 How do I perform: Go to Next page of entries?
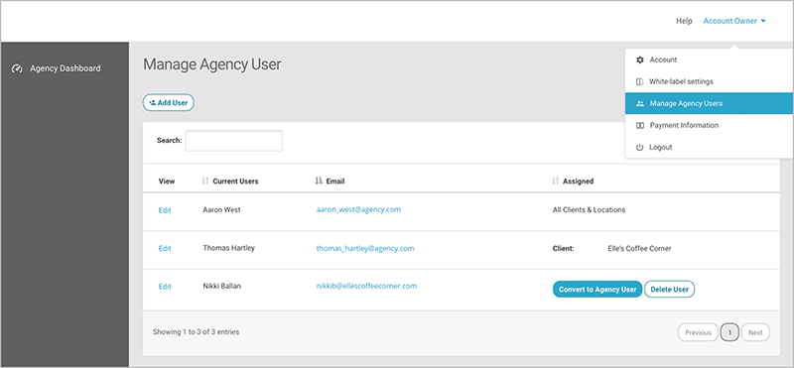pos(755,332)
